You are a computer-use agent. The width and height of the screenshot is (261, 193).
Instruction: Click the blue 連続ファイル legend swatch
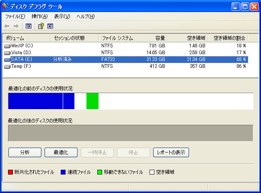point(63,172)
